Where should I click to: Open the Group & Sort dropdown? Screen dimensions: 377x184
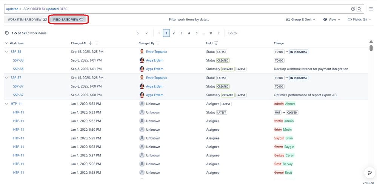301,19
